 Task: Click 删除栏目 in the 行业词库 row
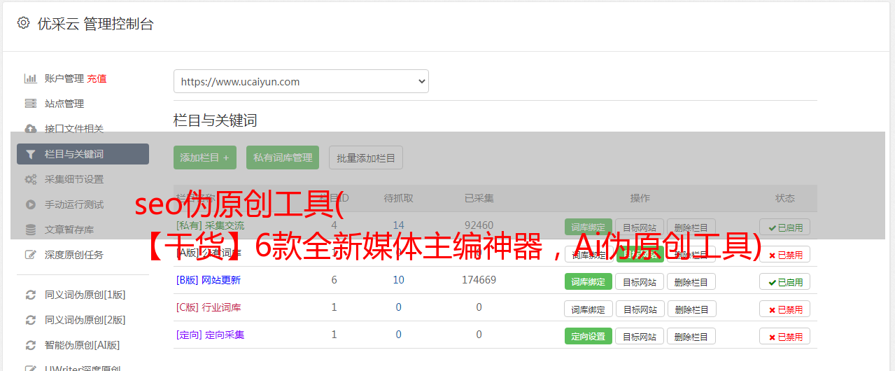pos(691,309)
